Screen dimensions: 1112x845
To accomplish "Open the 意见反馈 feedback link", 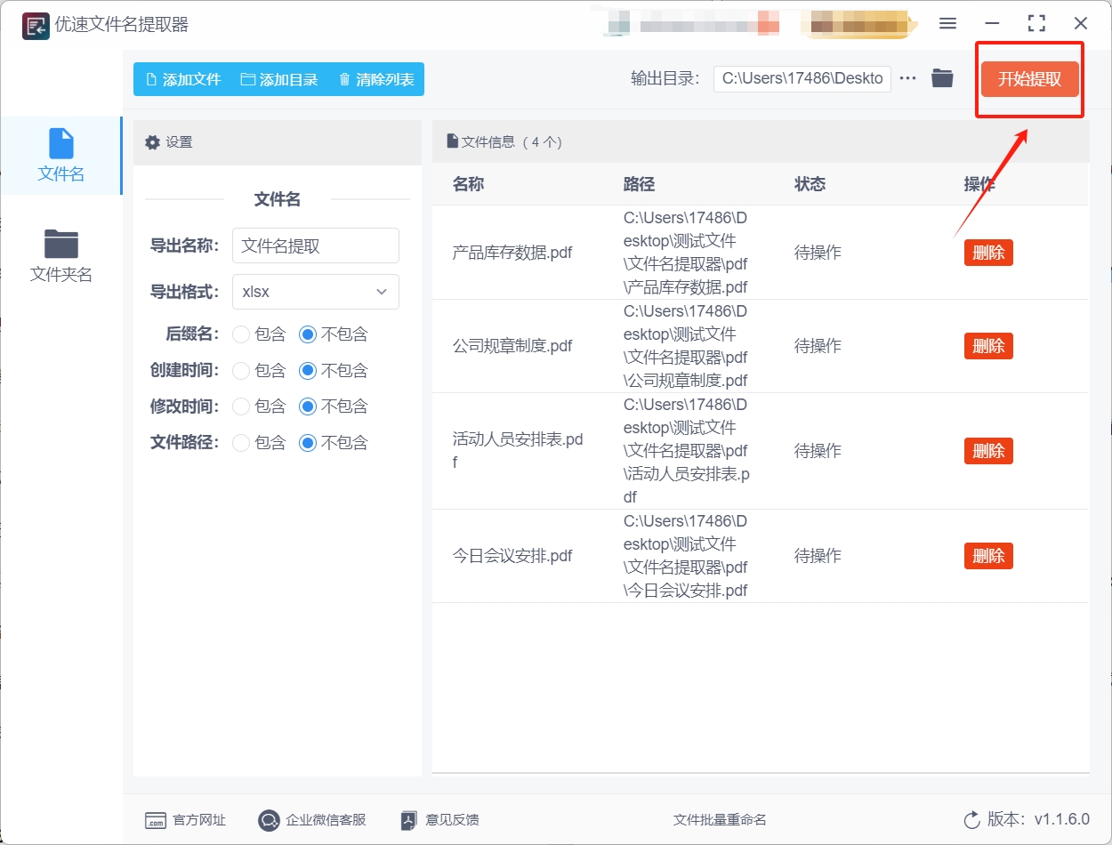I will coord(440,820).
